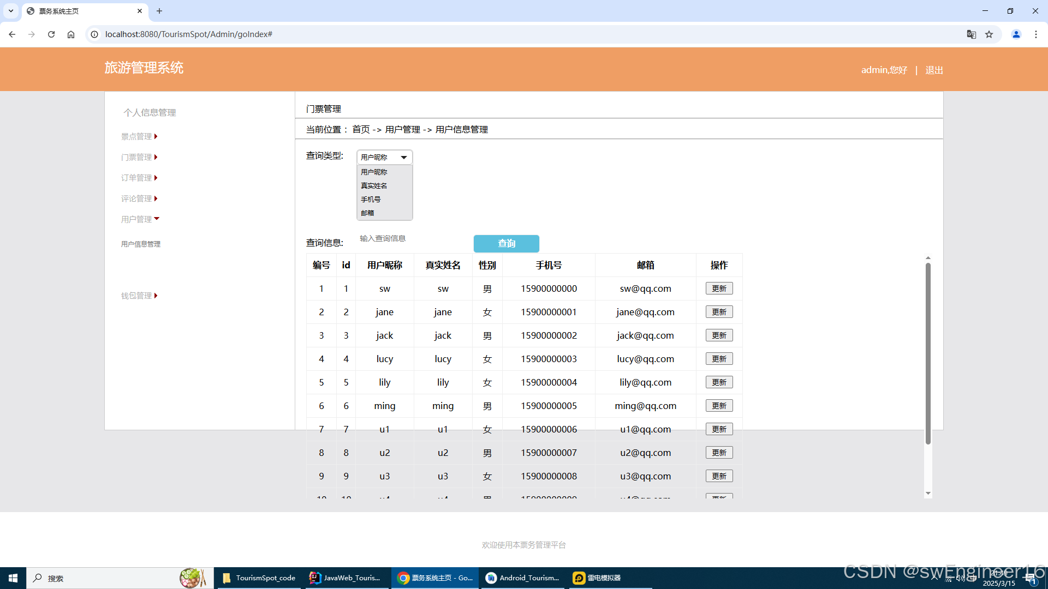Open the Chrome profile avatar icon
Image resolution: width=1048 pixels, height=589 pixels.
pyautogui.click(x=1016, y=34)
